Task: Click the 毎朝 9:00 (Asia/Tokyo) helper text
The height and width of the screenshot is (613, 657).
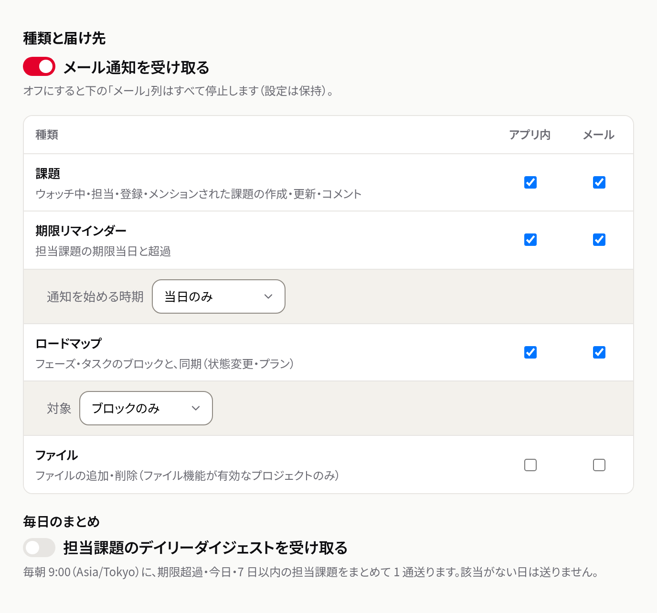Action: pos(311,572)
